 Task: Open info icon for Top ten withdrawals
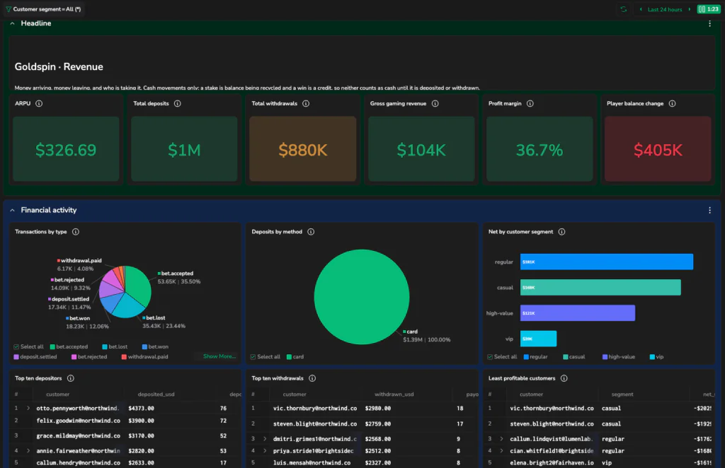tap(312, 378)
